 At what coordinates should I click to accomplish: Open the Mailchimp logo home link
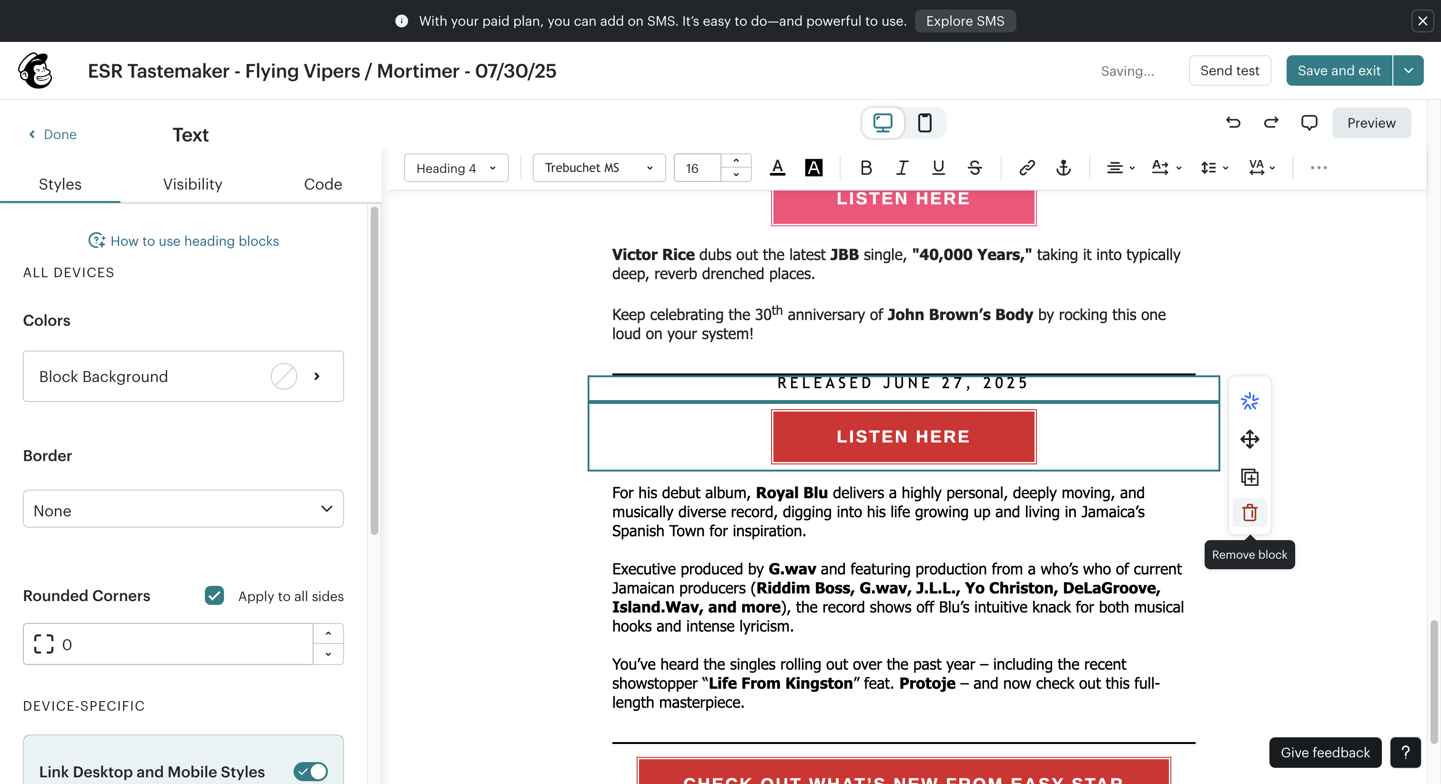35,71
